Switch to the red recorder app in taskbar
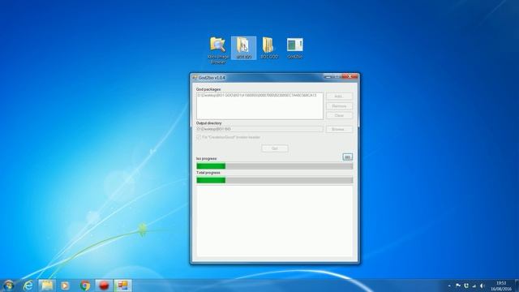 point(104,286)
